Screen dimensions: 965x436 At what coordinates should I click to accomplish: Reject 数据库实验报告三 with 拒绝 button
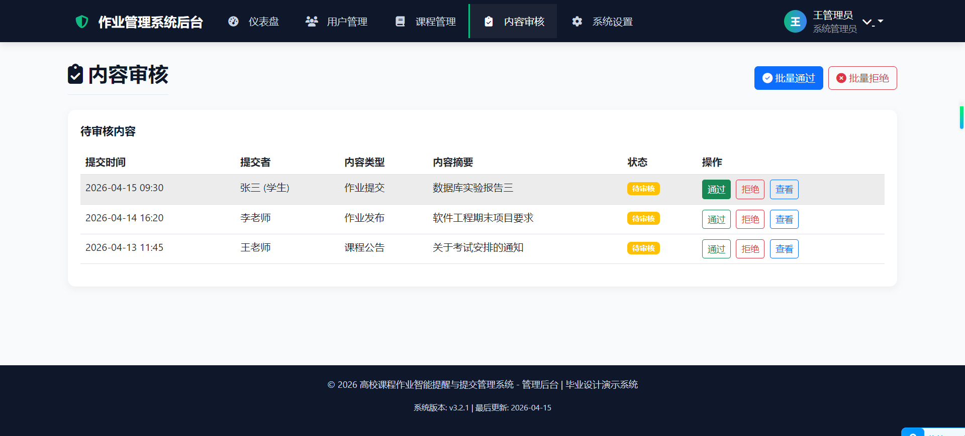click(750, 190)
